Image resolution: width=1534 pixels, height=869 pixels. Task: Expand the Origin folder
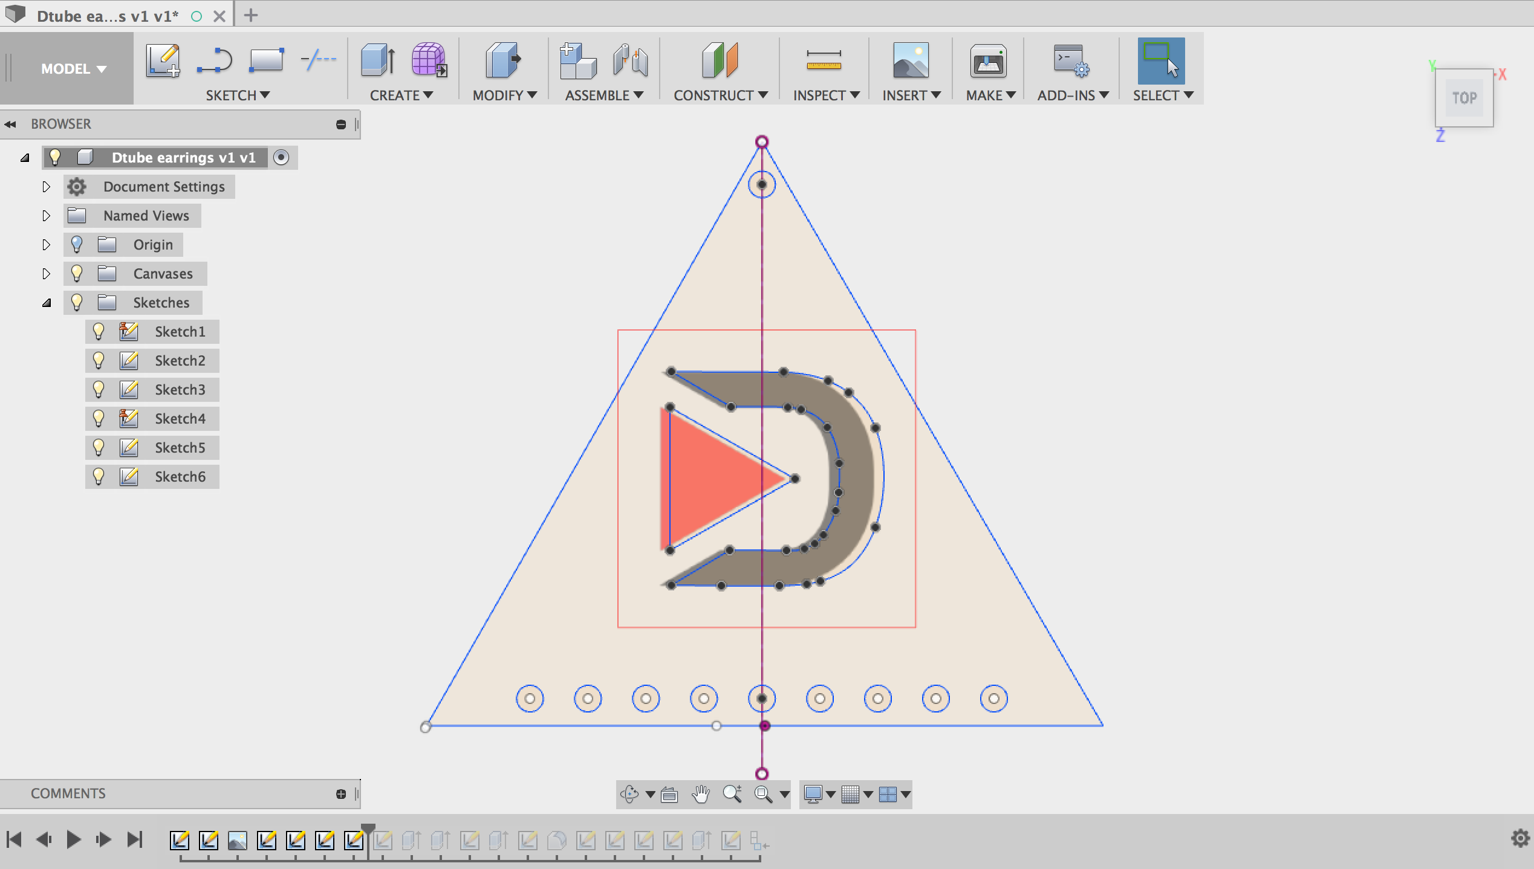click(46, 244)
